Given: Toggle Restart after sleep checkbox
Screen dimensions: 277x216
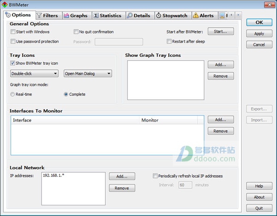Looking at the screenshot, I should 169,42.
